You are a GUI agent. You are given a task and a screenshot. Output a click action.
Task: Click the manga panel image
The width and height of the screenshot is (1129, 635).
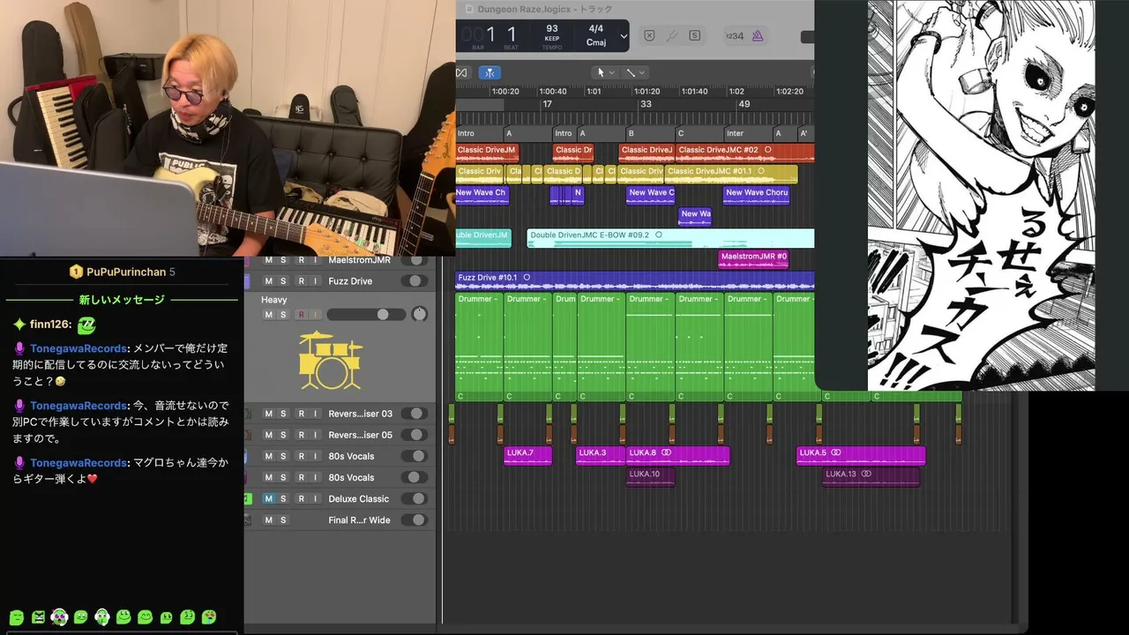point(981,195)
